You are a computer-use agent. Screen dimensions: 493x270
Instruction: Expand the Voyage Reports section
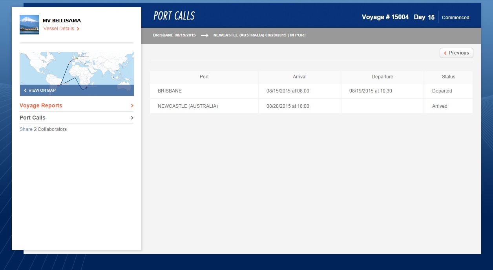click(x=41, y=105)
